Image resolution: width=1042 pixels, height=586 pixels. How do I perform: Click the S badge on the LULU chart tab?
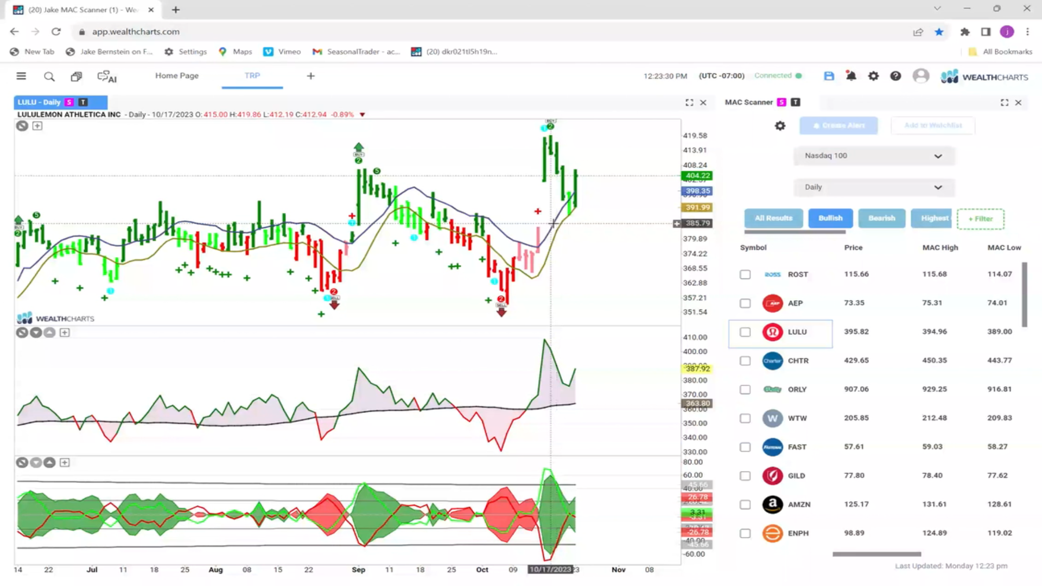pyautogui.click(x=69, y=102)
